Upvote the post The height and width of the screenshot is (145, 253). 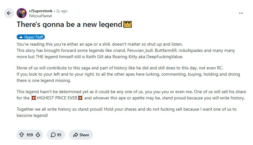tap(22, 135)
